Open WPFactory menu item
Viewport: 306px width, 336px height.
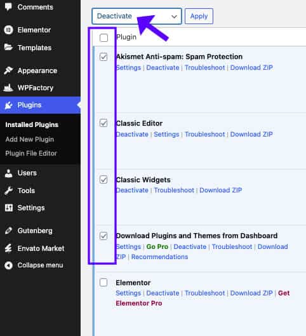tap(36, 88)
